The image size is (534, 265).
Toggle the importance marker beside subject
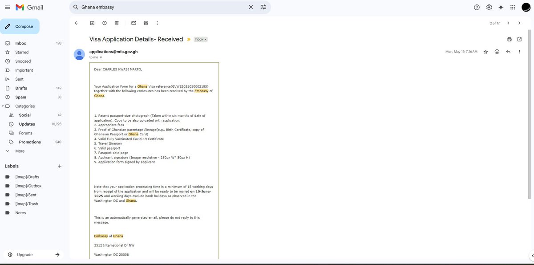tap(189, 39)
